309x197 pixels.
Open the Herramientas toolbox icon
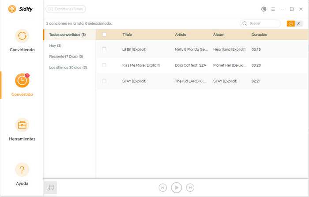[x=22, y=125]
